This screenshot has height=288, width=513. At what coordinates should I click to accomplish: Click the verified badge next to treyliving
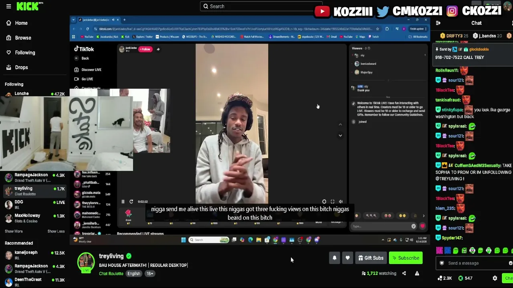click(129, 256)
